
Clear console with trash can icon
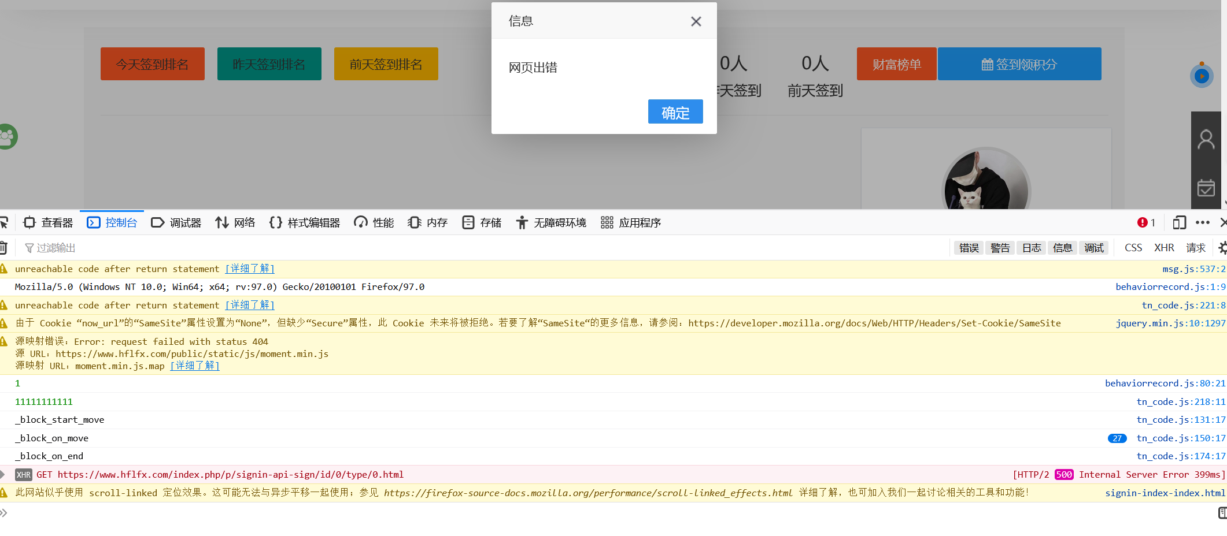coord(3,248)
